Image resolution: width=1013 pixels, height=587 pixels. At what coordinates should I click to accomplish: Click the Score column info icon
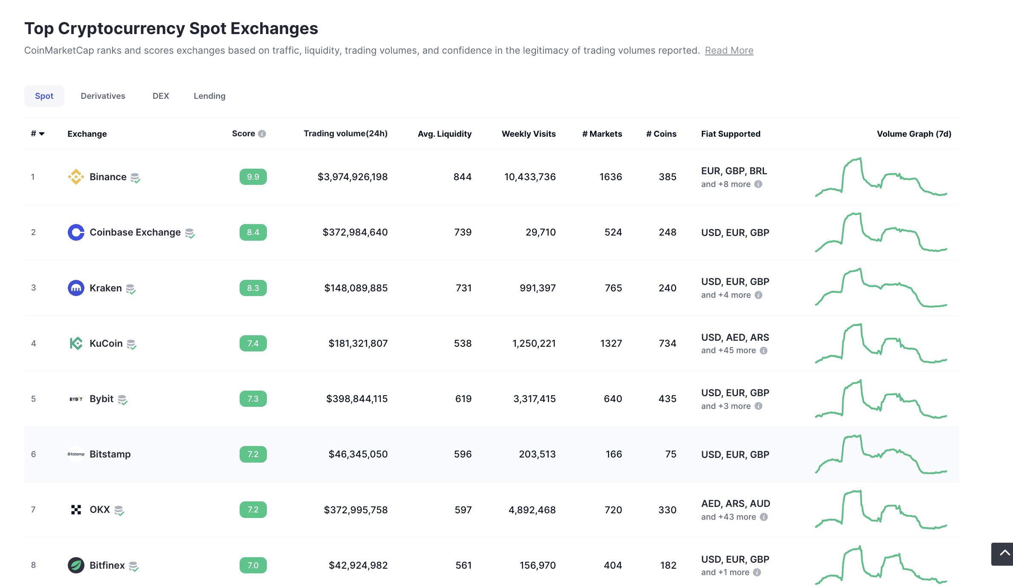pos(262,134)
